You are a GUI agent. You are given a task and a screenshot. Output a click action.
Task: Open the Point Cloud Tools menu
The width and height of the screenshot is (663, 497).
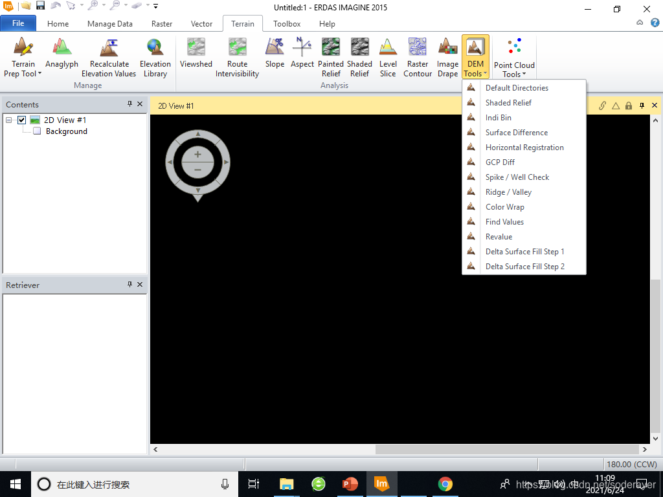coord(514,58)
